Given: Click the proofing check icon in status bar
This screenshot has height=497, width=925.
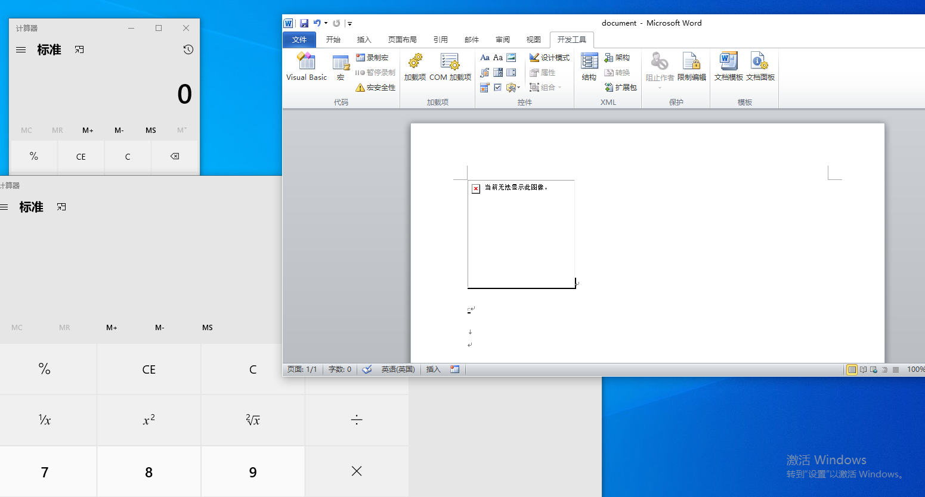Looking at the screenshot, I should [367, 369].
